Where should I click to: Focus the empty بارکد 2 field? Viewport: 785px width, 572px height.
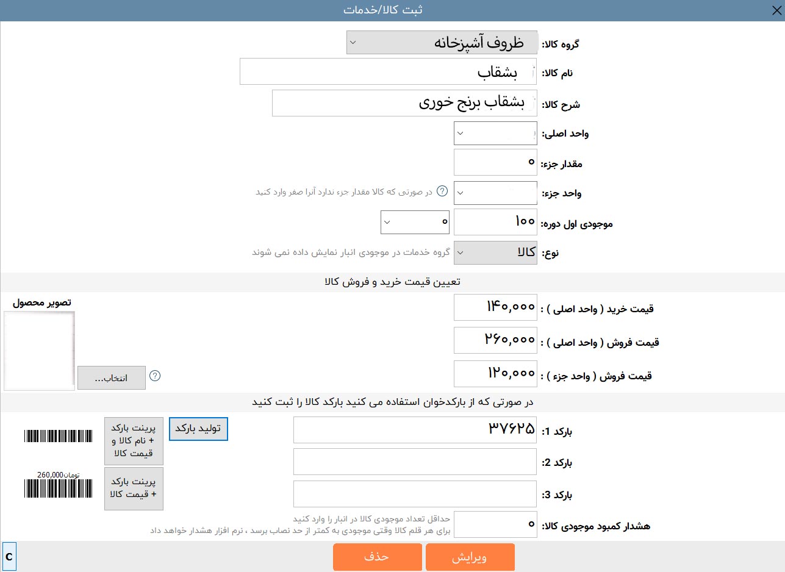point(415,462)
